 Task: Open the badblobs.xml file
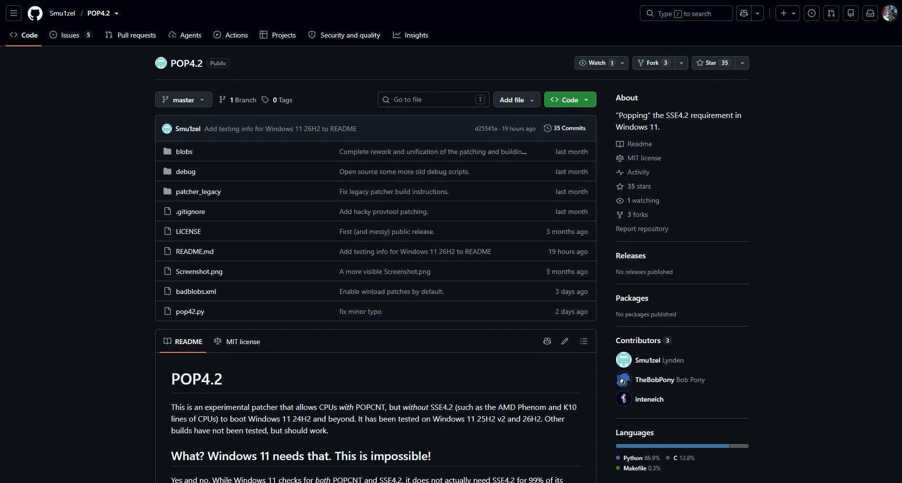(196, 291)
